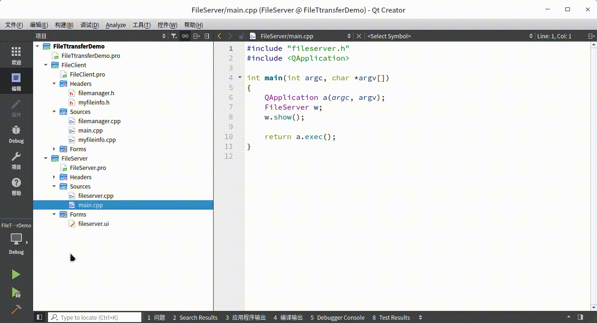
Task: Select FileTtransferDemo.pro file
Action: tap(90, 56)
